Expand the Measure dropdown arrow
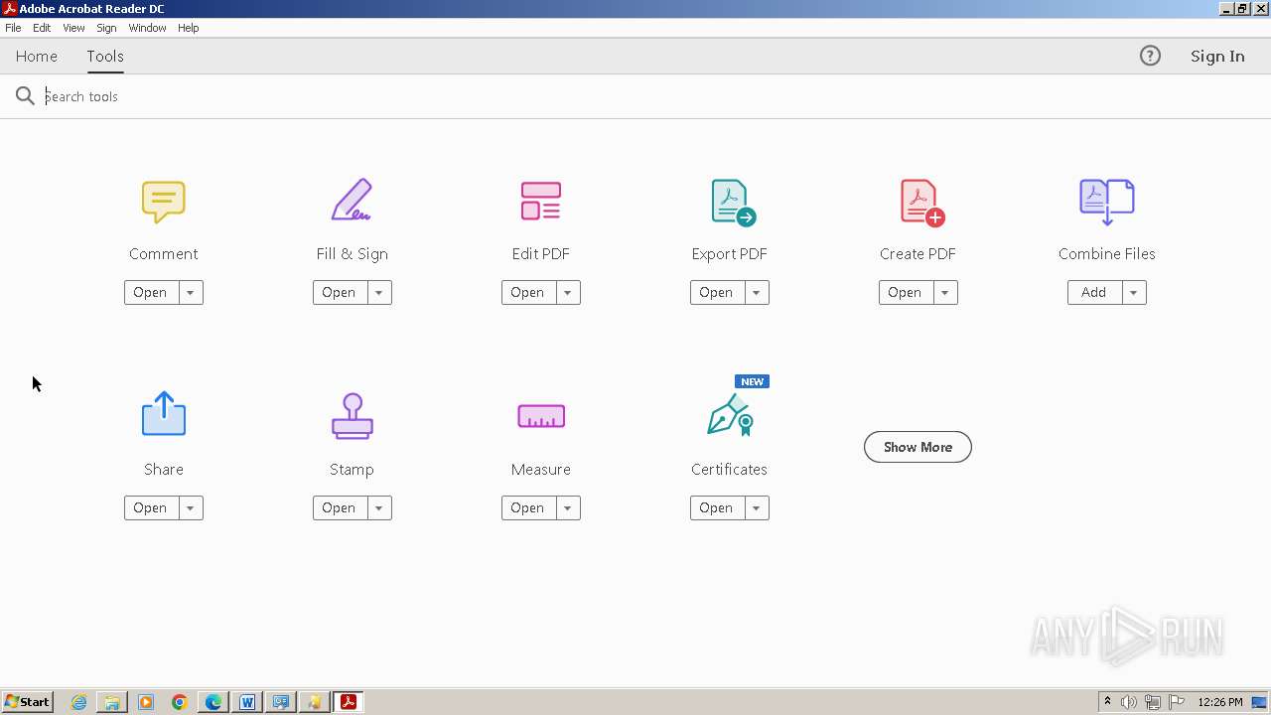This screenshot has height=715, width=1271. [x=567, y=507]
